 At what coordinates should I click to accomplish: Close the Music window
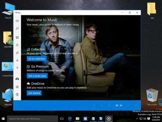point(137,13)
